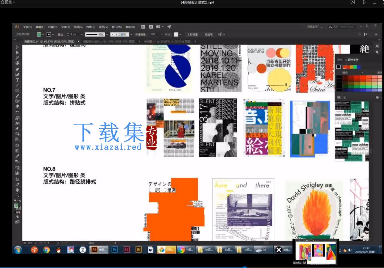Open the variable width profile dropdown

click(107, 35)
